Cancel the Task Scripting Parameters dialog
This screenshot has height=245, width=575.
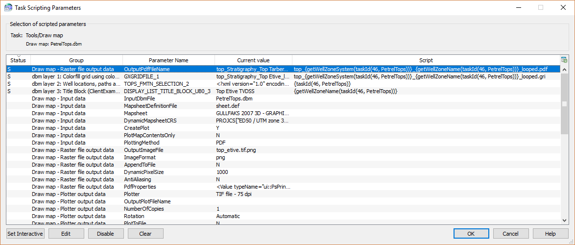510,234
